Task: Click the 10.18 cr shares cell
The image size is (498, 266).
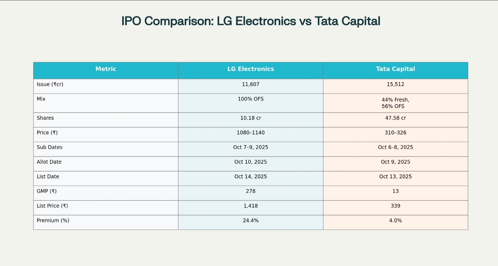Action: coord(250,118)
